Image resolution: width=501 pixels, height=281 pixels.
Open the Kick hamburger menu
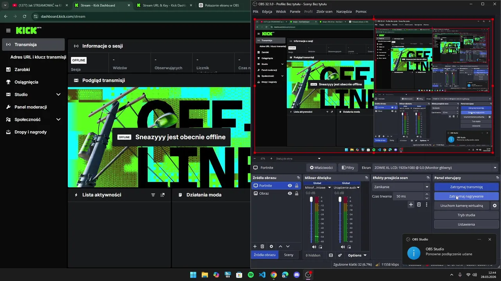pos(8,30)
